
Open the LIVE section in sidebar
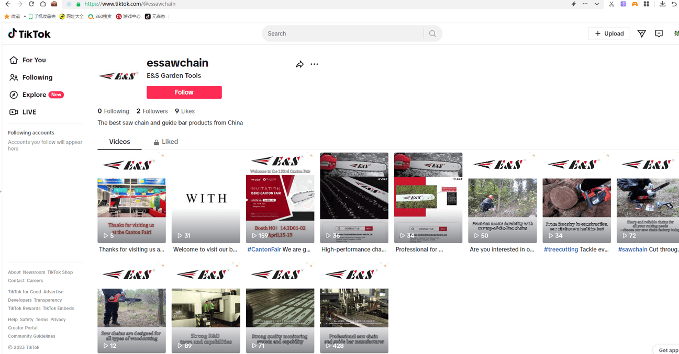click(23, 112)
